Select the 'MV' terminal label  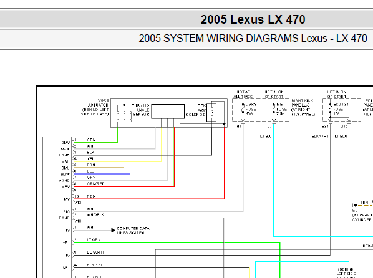67,199
